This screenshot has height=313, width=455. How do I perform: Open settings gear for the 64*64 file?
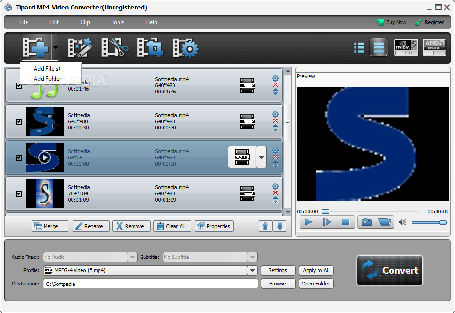pos(275,150)
